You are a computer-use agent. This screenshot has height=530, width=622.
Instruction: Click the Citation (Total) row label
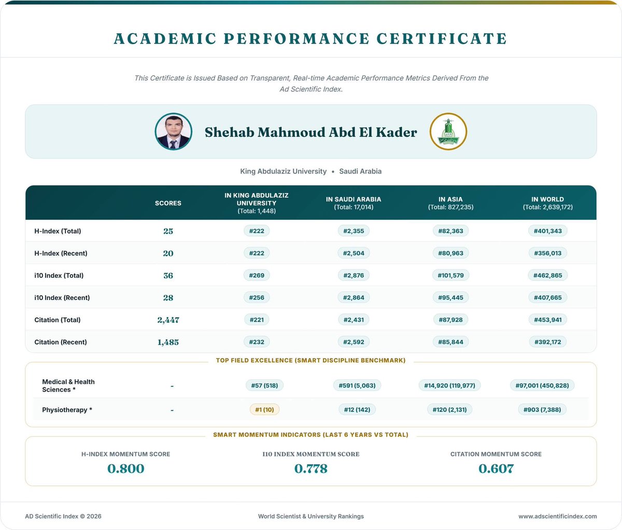pyautogui.click(x=58, y=320)
